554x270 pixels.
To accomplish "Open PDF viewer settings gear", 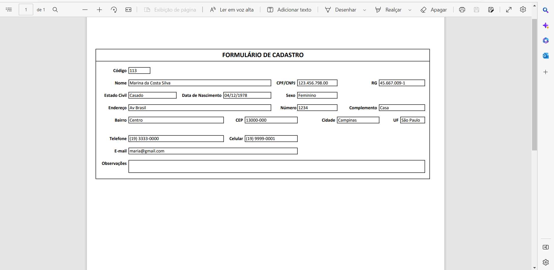I will (523, 10).
